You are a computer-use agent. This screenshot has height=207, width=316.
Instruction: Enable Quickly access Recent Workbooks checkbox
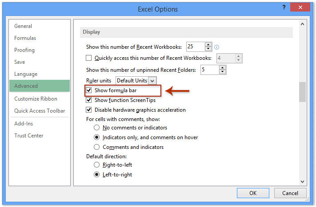point(89,58)
